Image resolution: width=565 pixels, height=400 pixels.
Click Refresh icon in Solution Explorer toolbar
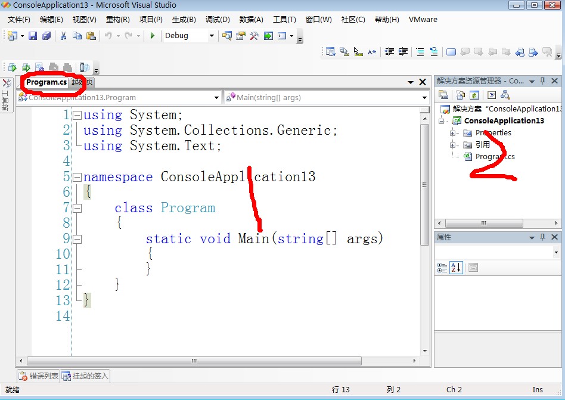click(x=474, y=95)
